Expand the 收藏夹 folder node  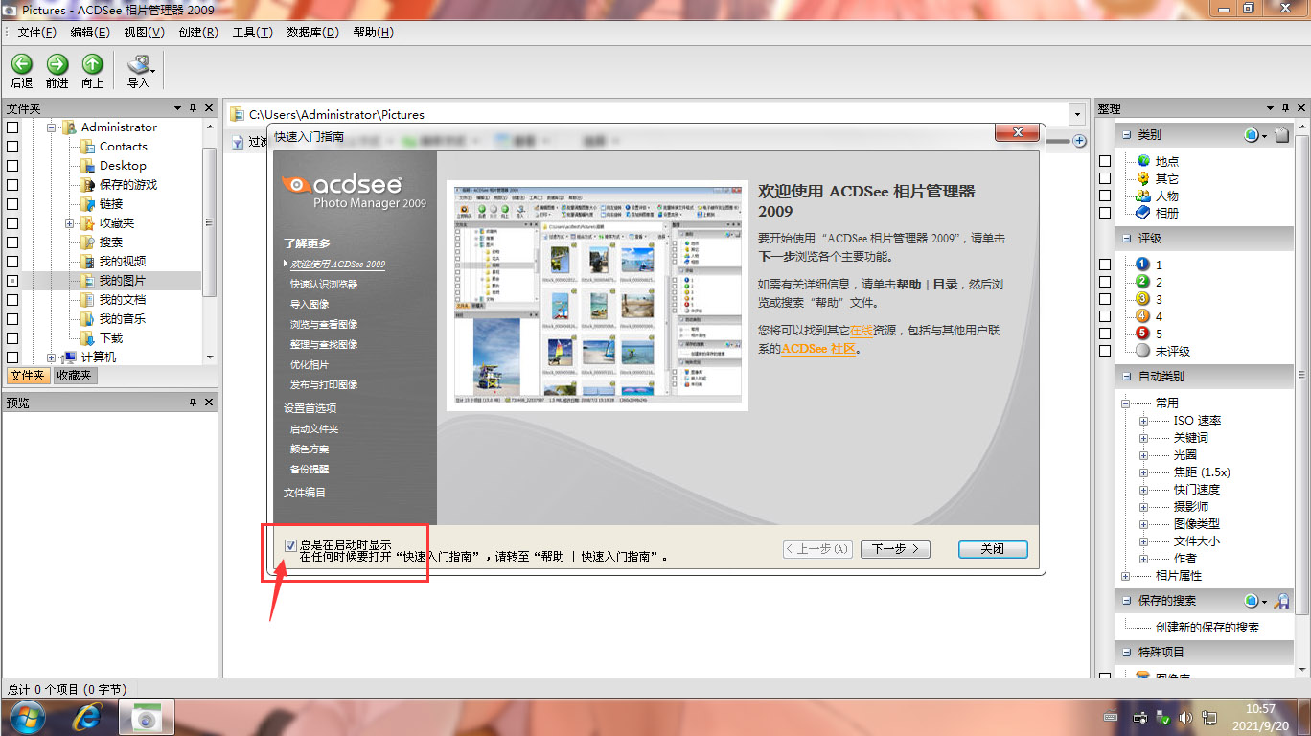70,223
